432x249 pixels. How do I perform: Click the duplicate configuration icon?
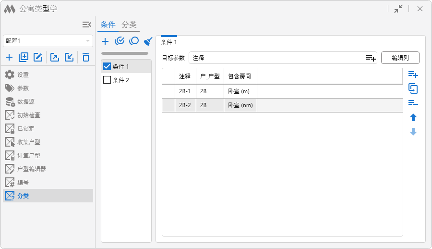coord(24,58)
